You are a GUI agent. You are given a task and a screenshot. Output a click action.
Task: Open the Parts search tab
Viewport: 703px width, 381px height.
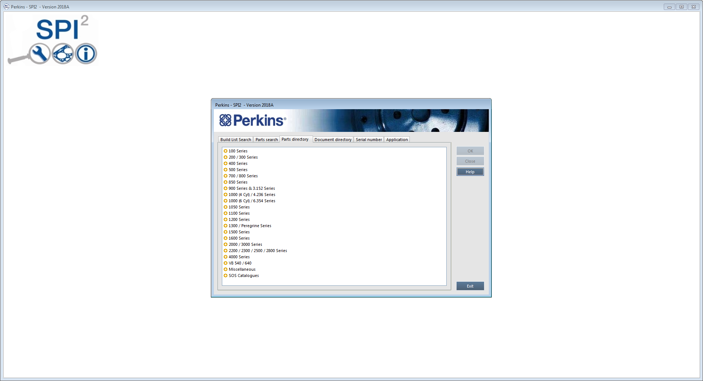[267, 140]
